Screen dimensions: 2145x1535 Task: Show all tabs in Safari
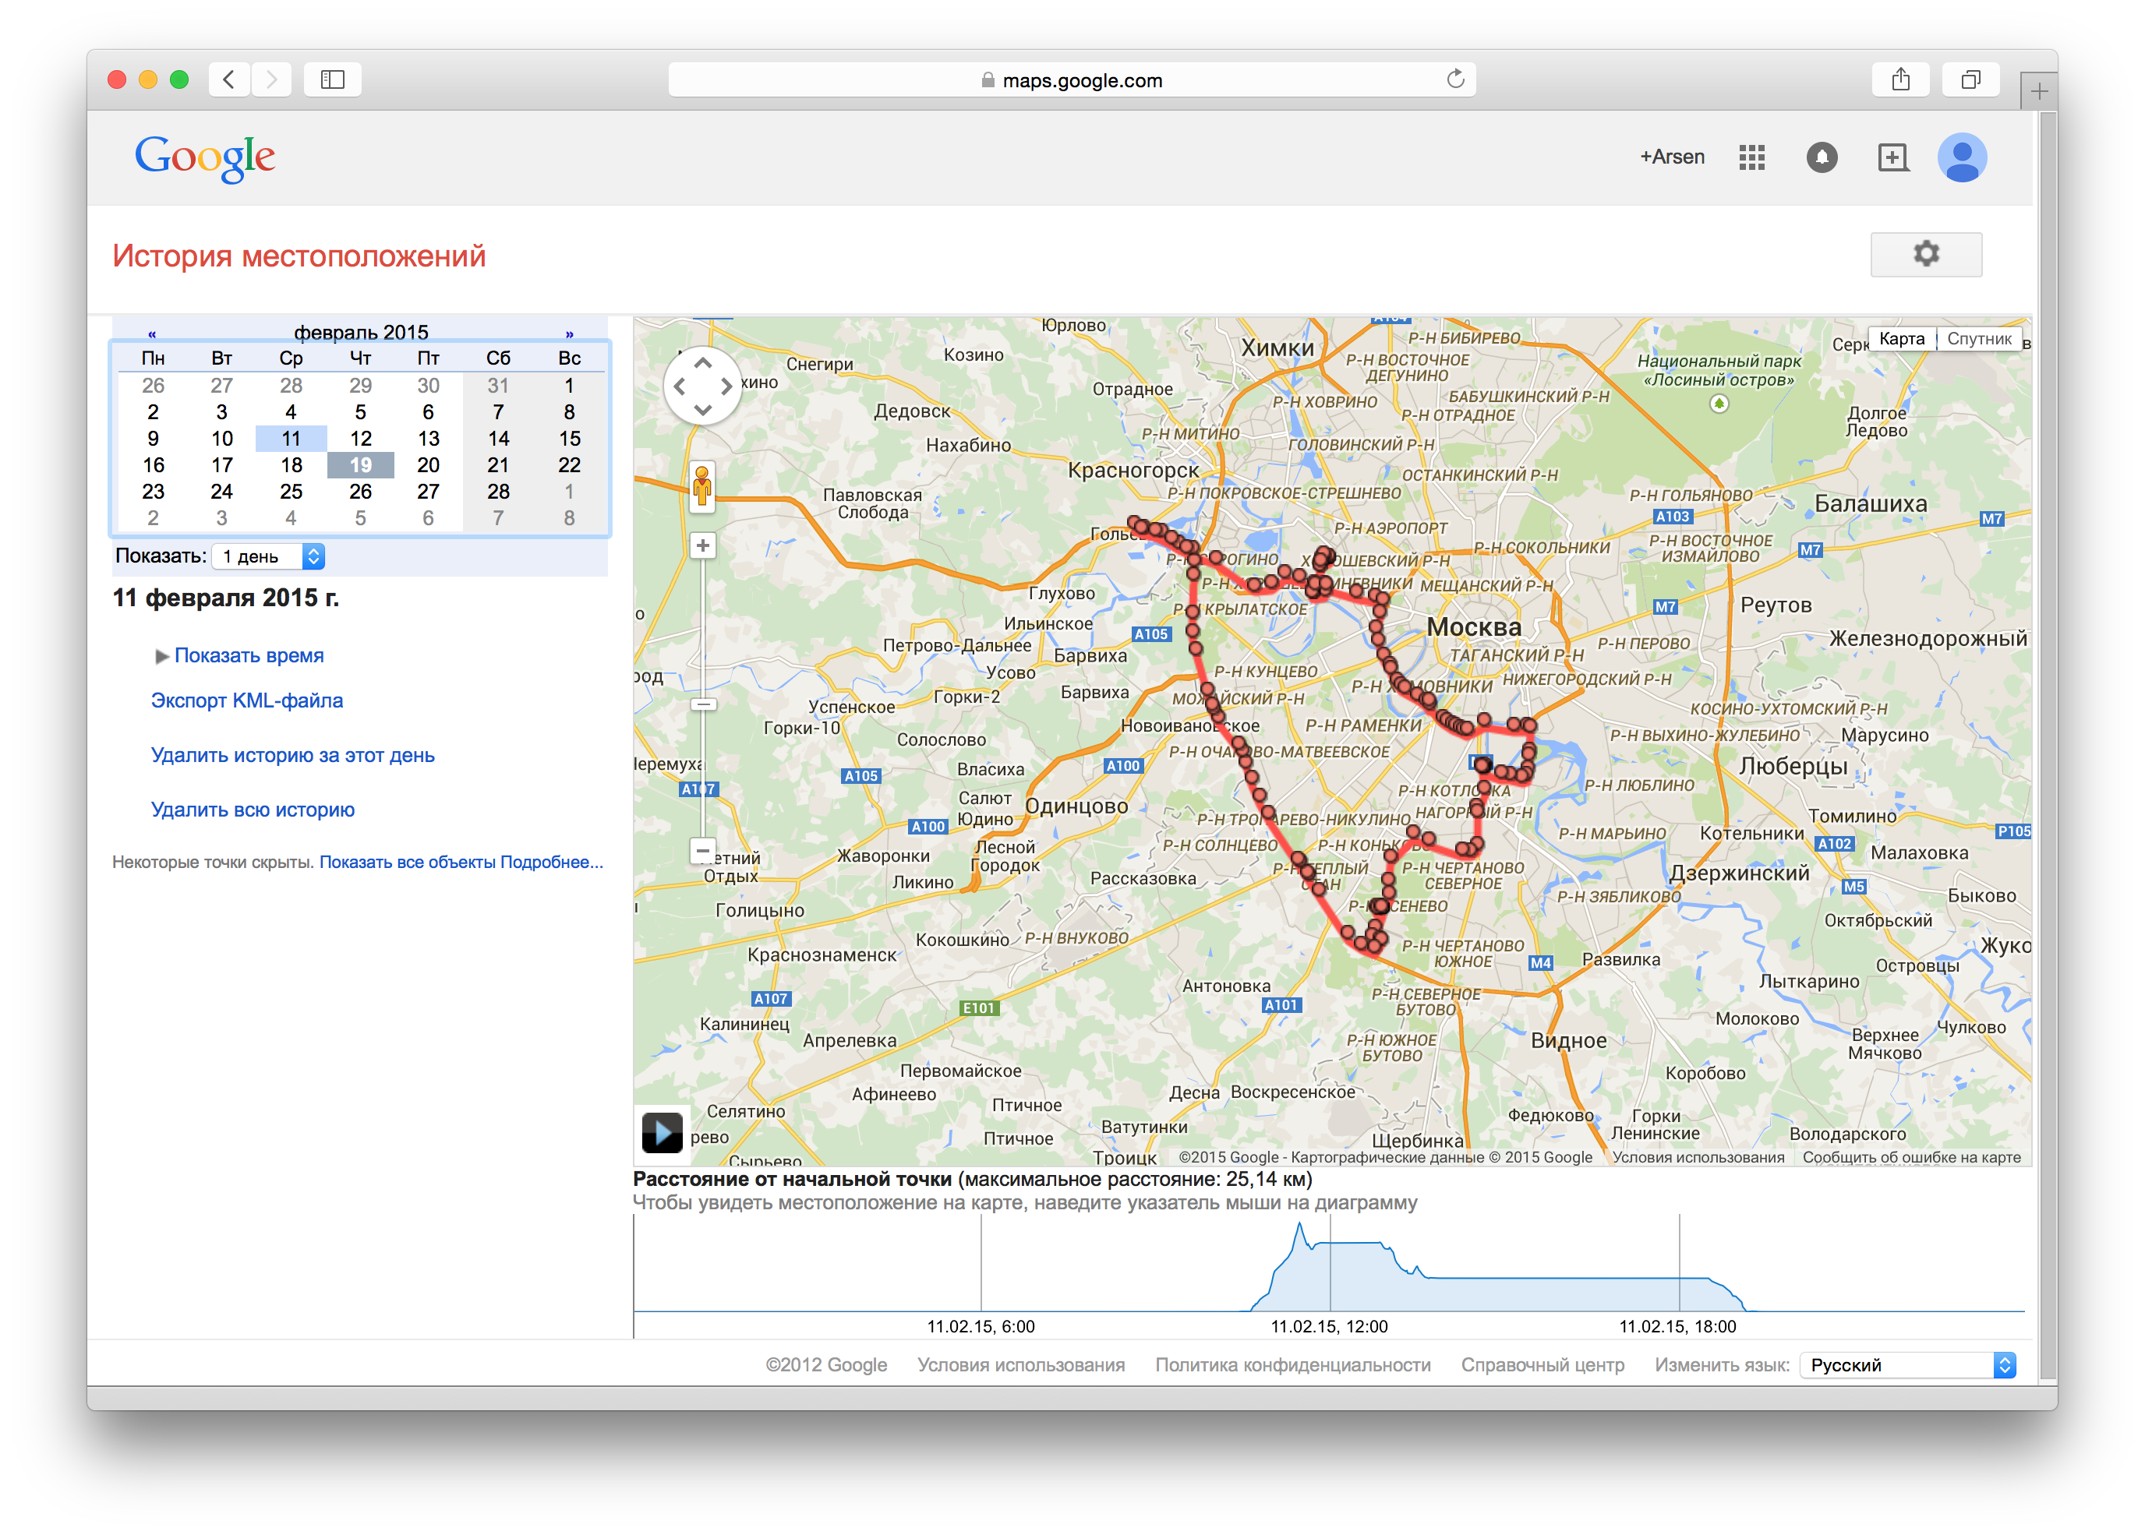(x=1970, y=79)
